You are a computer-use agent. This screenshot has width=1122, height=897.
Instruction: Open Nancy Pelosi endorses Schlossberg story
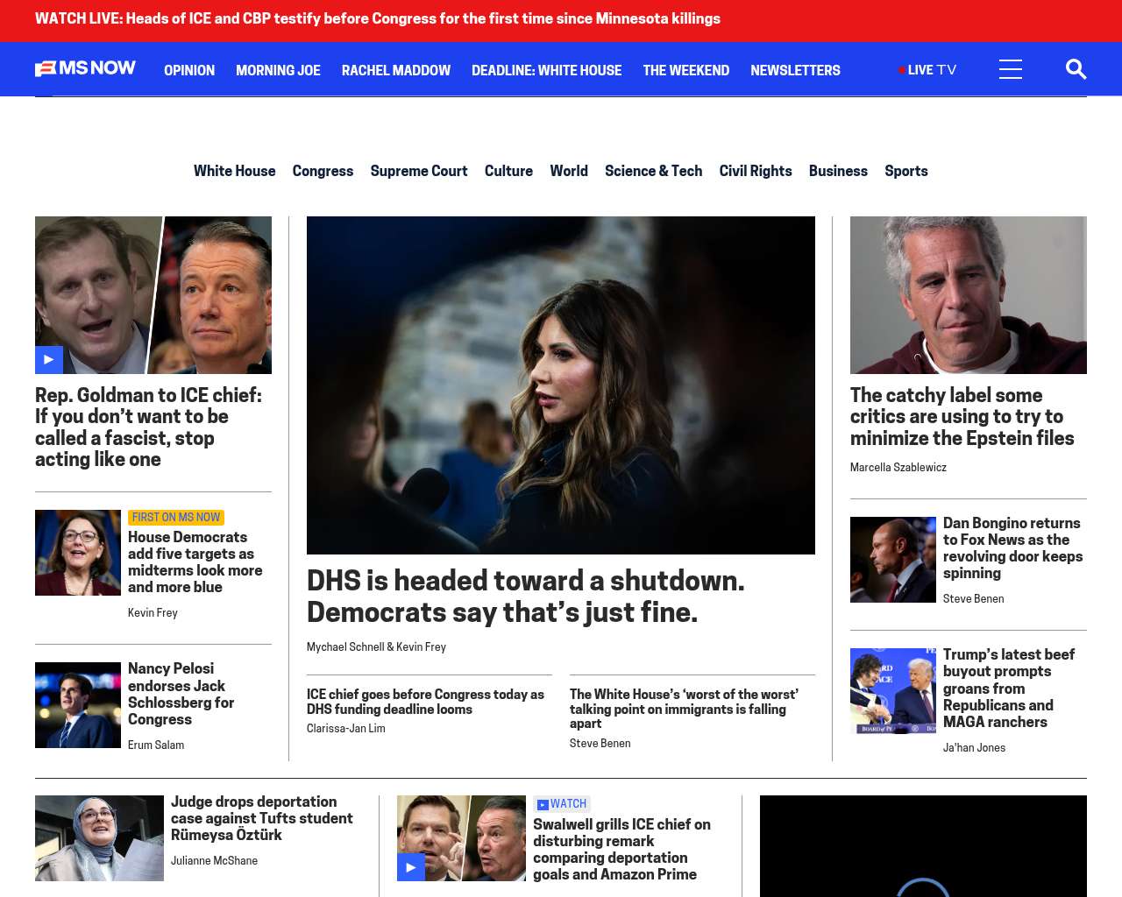(x=181, y=694)
